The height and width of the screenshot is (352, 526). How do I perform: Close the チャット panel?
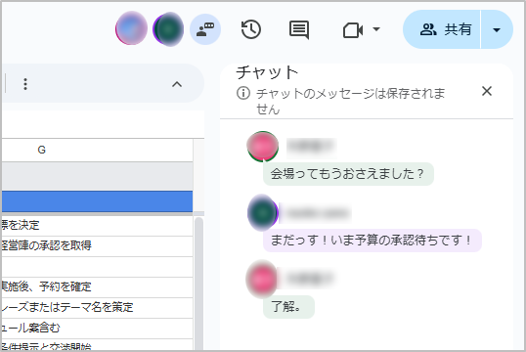(x=487, y=91)
